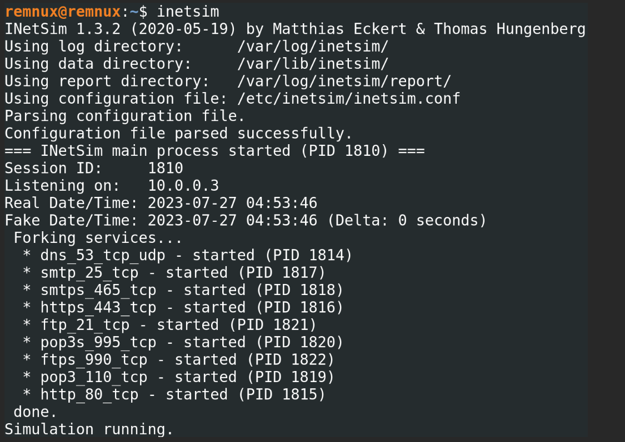Click the ftp_21_tcp service entry
This screenshot has width=625, height=442.
click(84, 325)
